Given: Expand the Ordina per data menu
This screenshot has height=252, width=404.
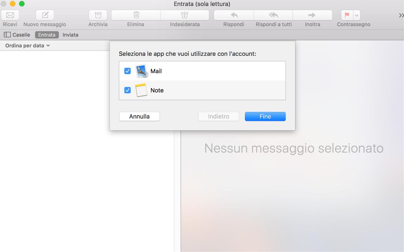Looking at the screenshot, I should click(x=28, y=45).
